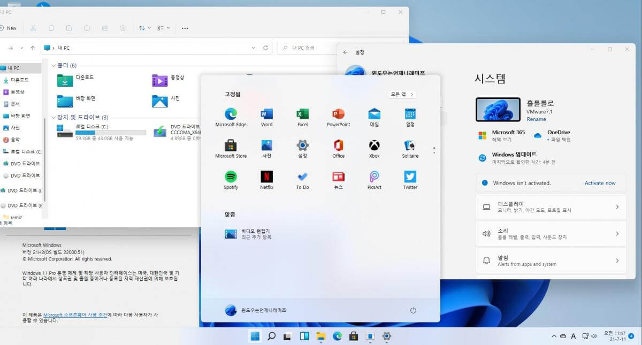Open the 사진 (Photos) pinned app
The width and height of the screenshot is (642, 345).
(266, 149)
